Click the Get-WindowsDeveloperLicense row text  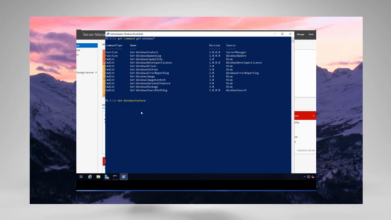151,62
